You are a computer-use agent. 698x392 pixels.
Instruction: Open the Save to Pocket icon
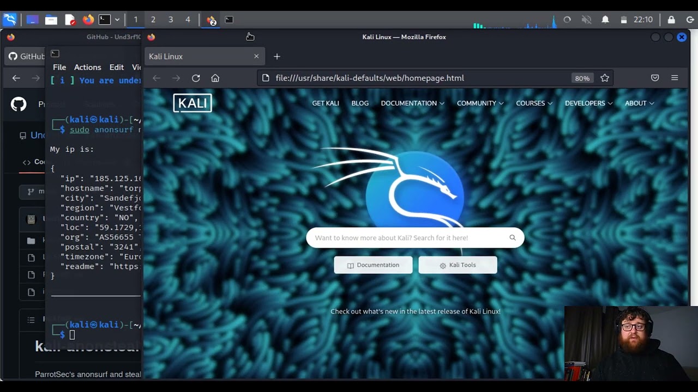tap(655, 78)
